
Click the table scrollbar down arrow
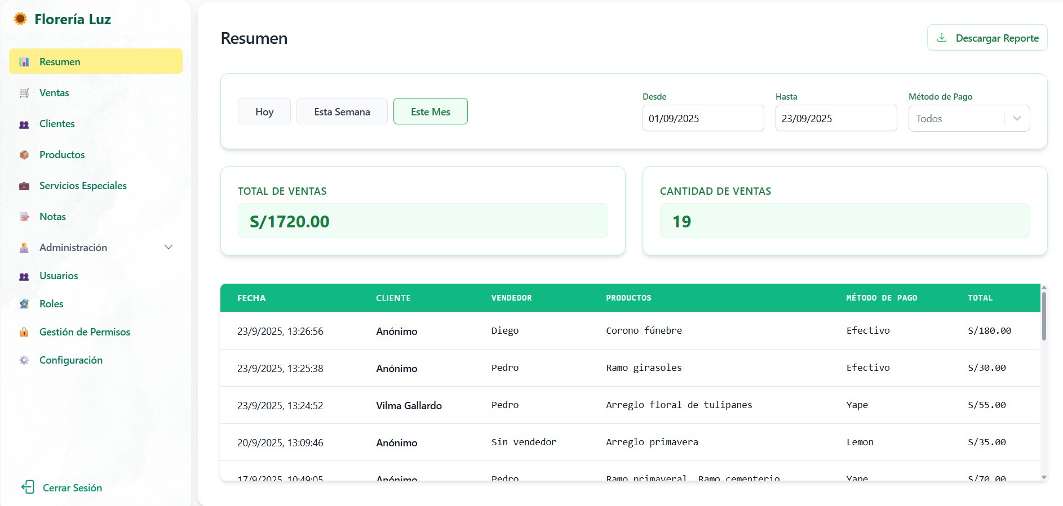[1044, 477]
